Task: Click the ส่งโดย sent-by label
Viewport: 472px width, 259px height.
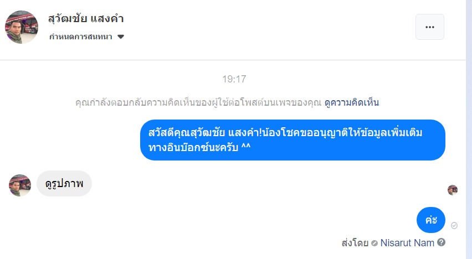Action: [355, 242]
